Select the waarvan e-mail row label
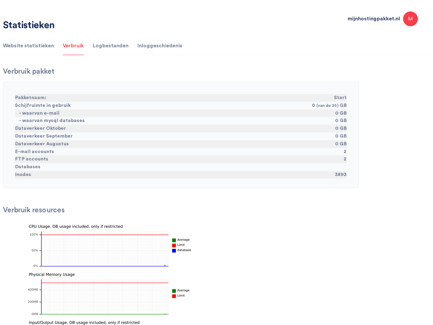This screenshot has width=433, height=325. pos(39,113)
